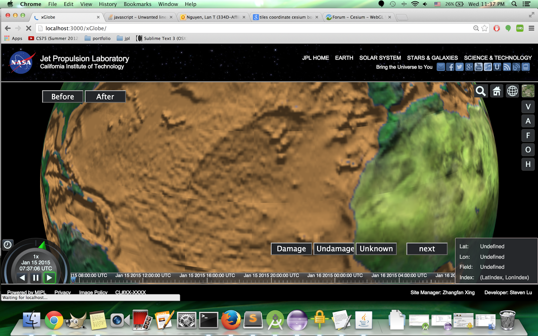
Task: Click the bookmark star icon in address bar
Action: [x=485, y=28]
